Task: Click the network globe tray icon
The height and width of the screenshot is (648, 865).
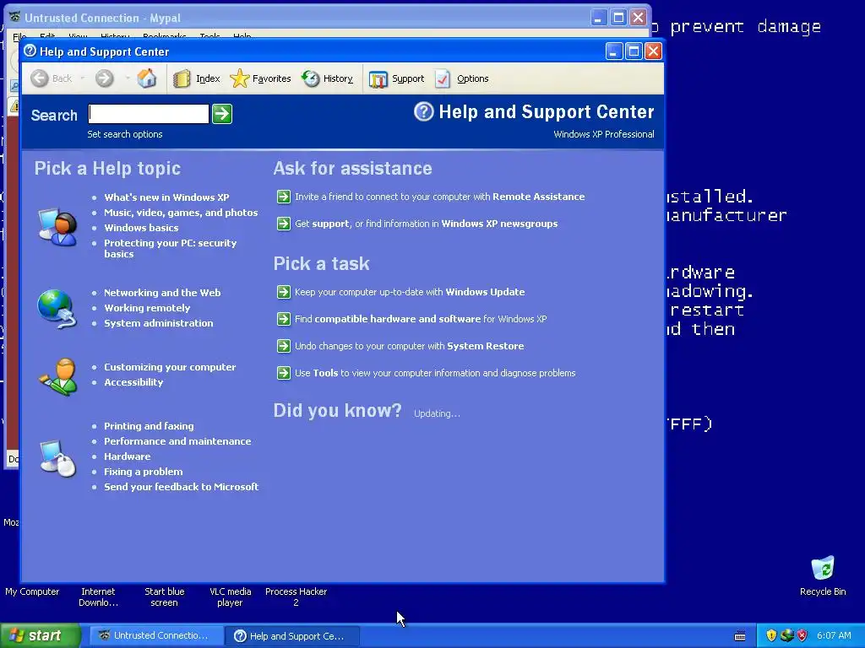Action: click(x=786, y=635)
